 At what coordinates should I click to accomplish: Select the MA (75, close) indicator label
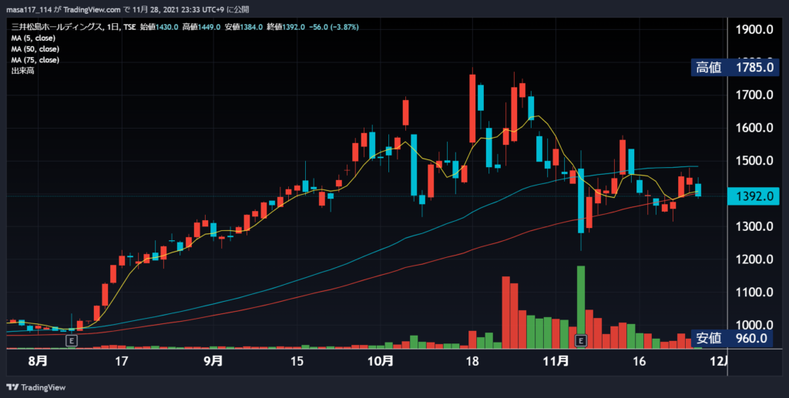coord(35,60)
